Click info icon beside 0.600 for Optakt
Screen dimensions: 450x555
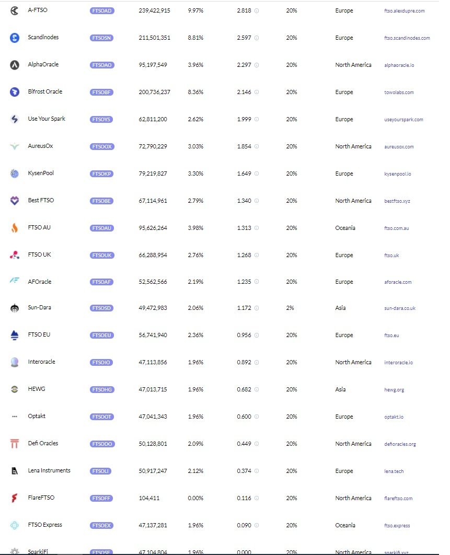point(257,417)
